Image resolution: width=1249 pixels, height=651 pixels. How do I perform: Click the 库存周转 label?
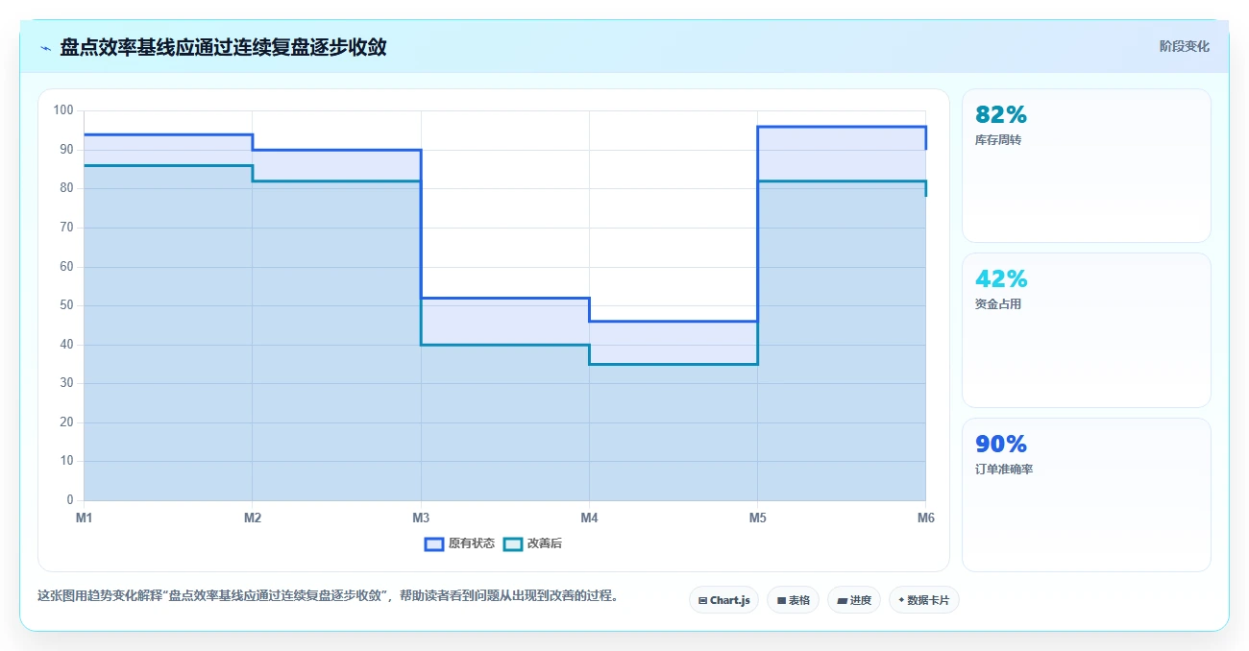click(996, 140)
